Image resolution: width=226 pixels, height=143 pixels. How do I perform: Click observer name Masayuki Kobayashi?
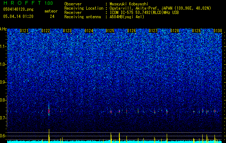point(129,4)
